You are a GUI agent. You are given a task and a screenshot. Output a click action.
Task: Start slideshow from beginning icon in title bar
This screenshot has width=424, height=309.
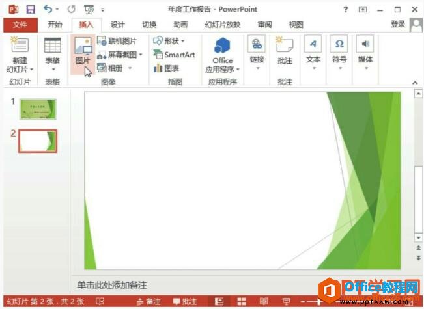pyautogui.click(x=89, y=10)
